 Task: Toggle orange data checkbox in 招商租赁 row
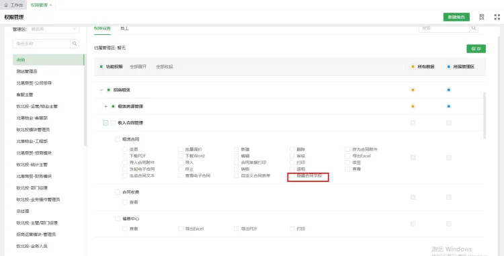[413, 90]
